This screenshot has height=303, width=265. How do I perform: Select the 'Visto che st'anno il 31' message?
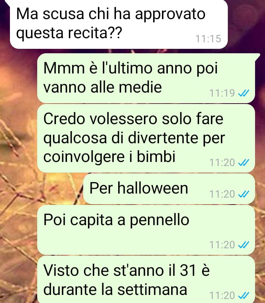coord(146,279)
